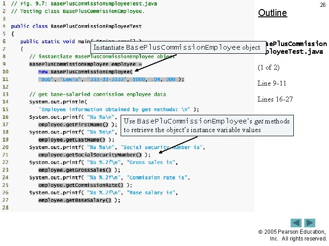Click the Outline heading
The image size is (329, 246).
pos(272,13)
